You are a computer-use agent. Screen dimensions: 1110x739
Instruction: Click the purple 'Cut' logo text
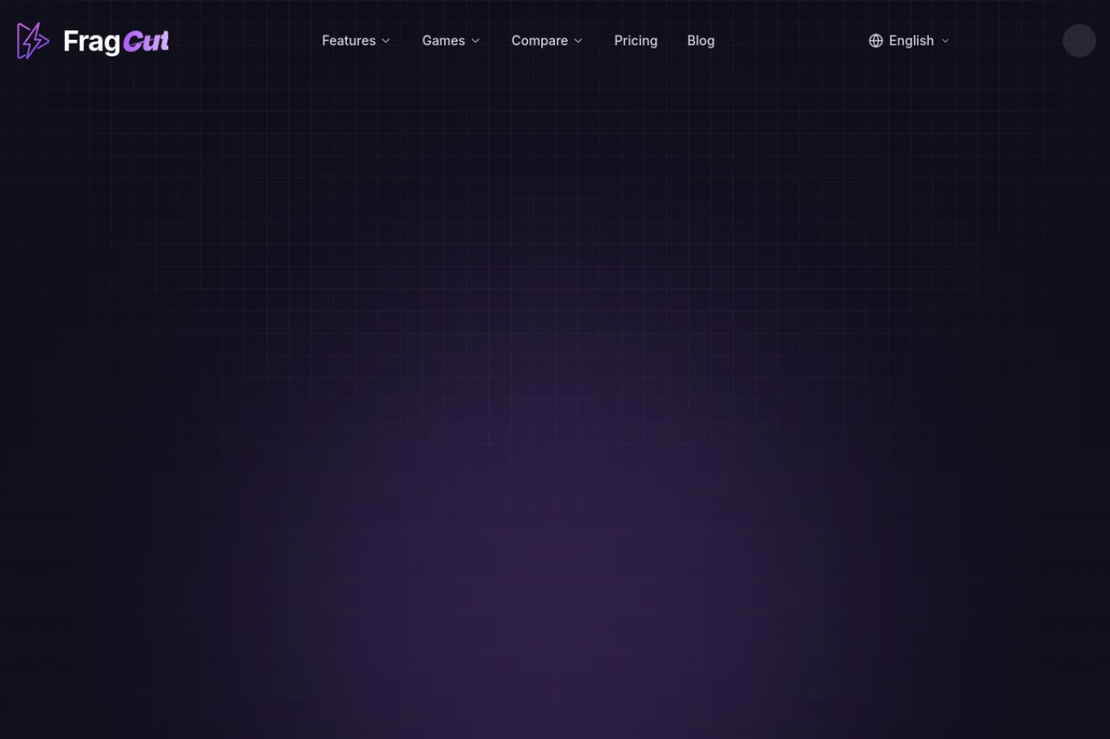pos(146,41)
